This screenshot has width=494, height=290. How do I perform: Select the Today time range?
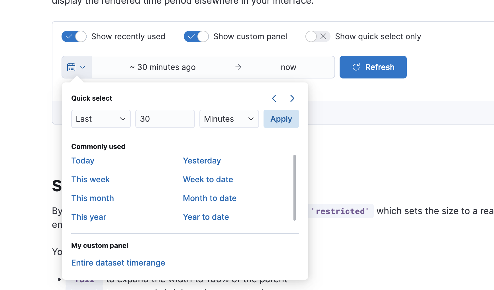click(x=83, y=161)
